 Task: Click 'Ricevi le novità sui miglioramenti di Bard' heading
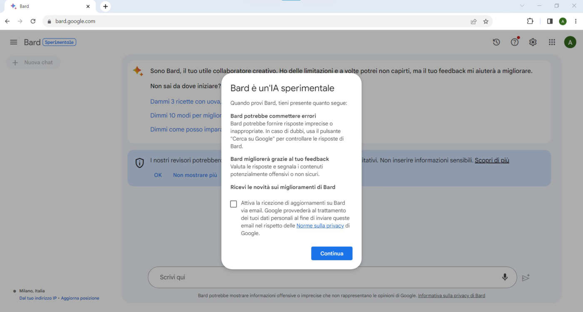pyautogui.click(x=283, y=187)
